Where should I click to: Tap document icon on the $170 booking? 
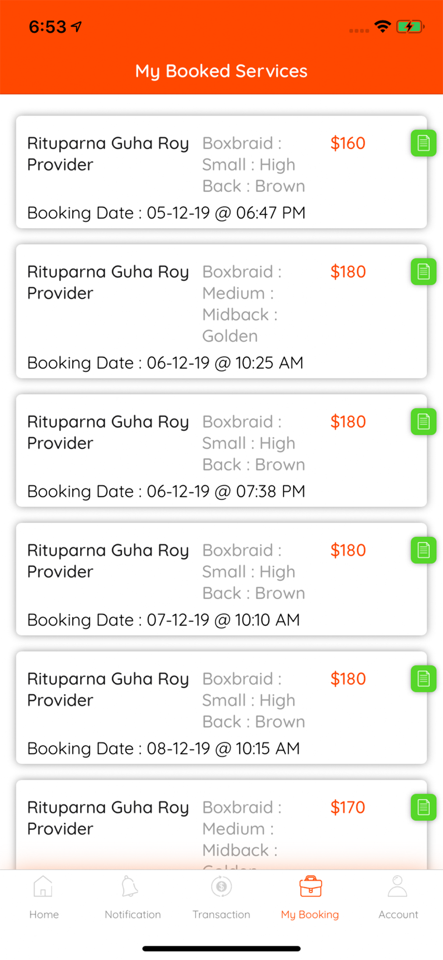coord(423,807)
